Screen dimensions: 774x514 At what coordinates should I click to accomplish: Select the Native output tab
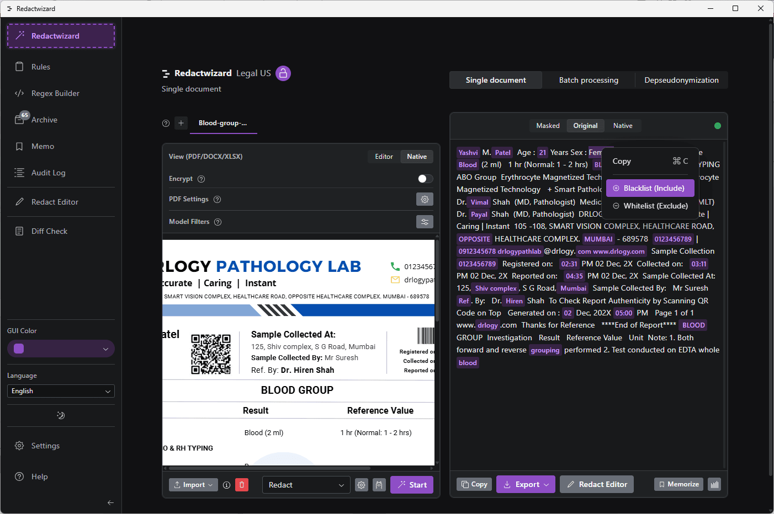pos(623,126)
